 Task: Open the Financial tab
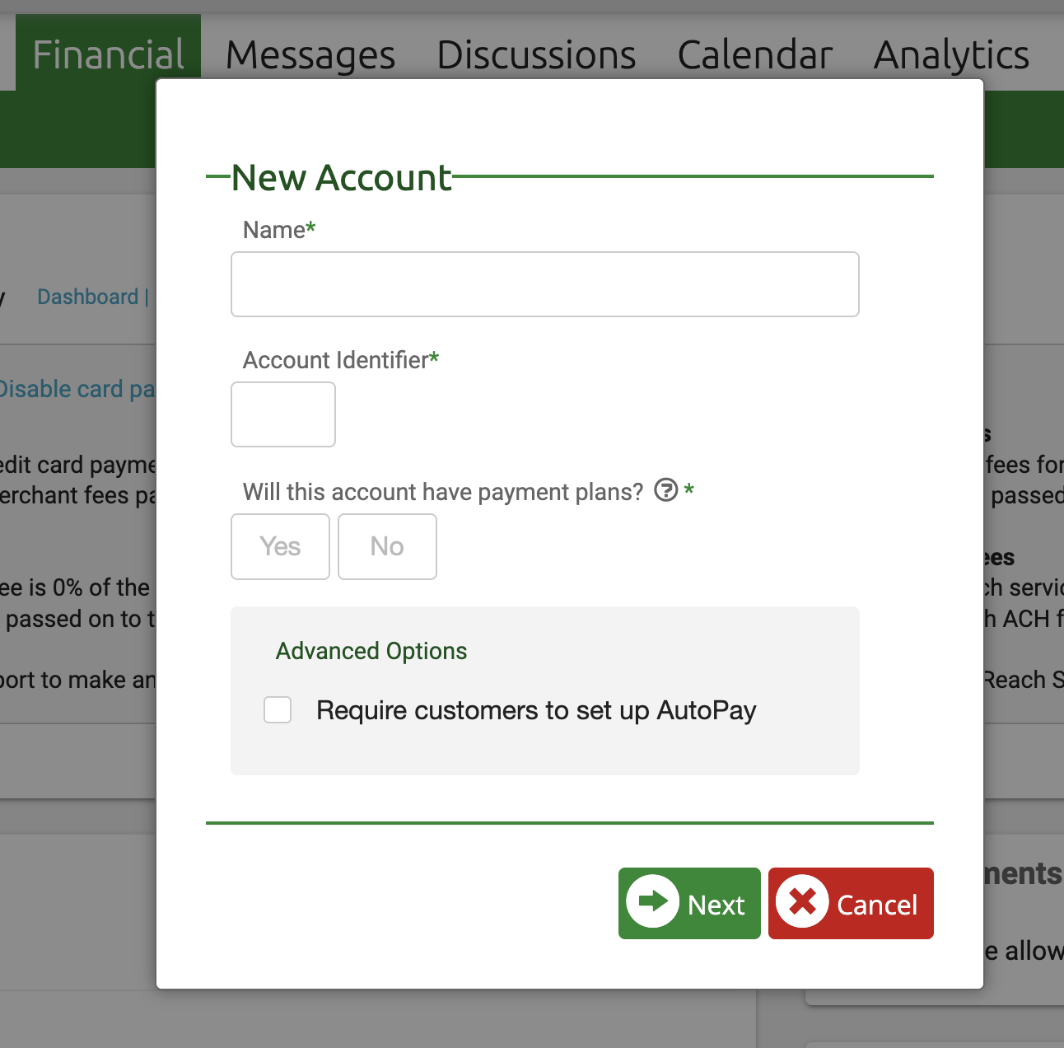coord(108,54)
